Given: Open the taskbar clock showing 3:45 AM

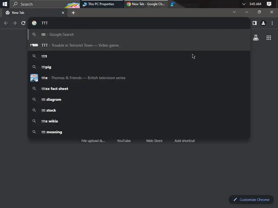Looking at the screenshot, I should [255, 4].
